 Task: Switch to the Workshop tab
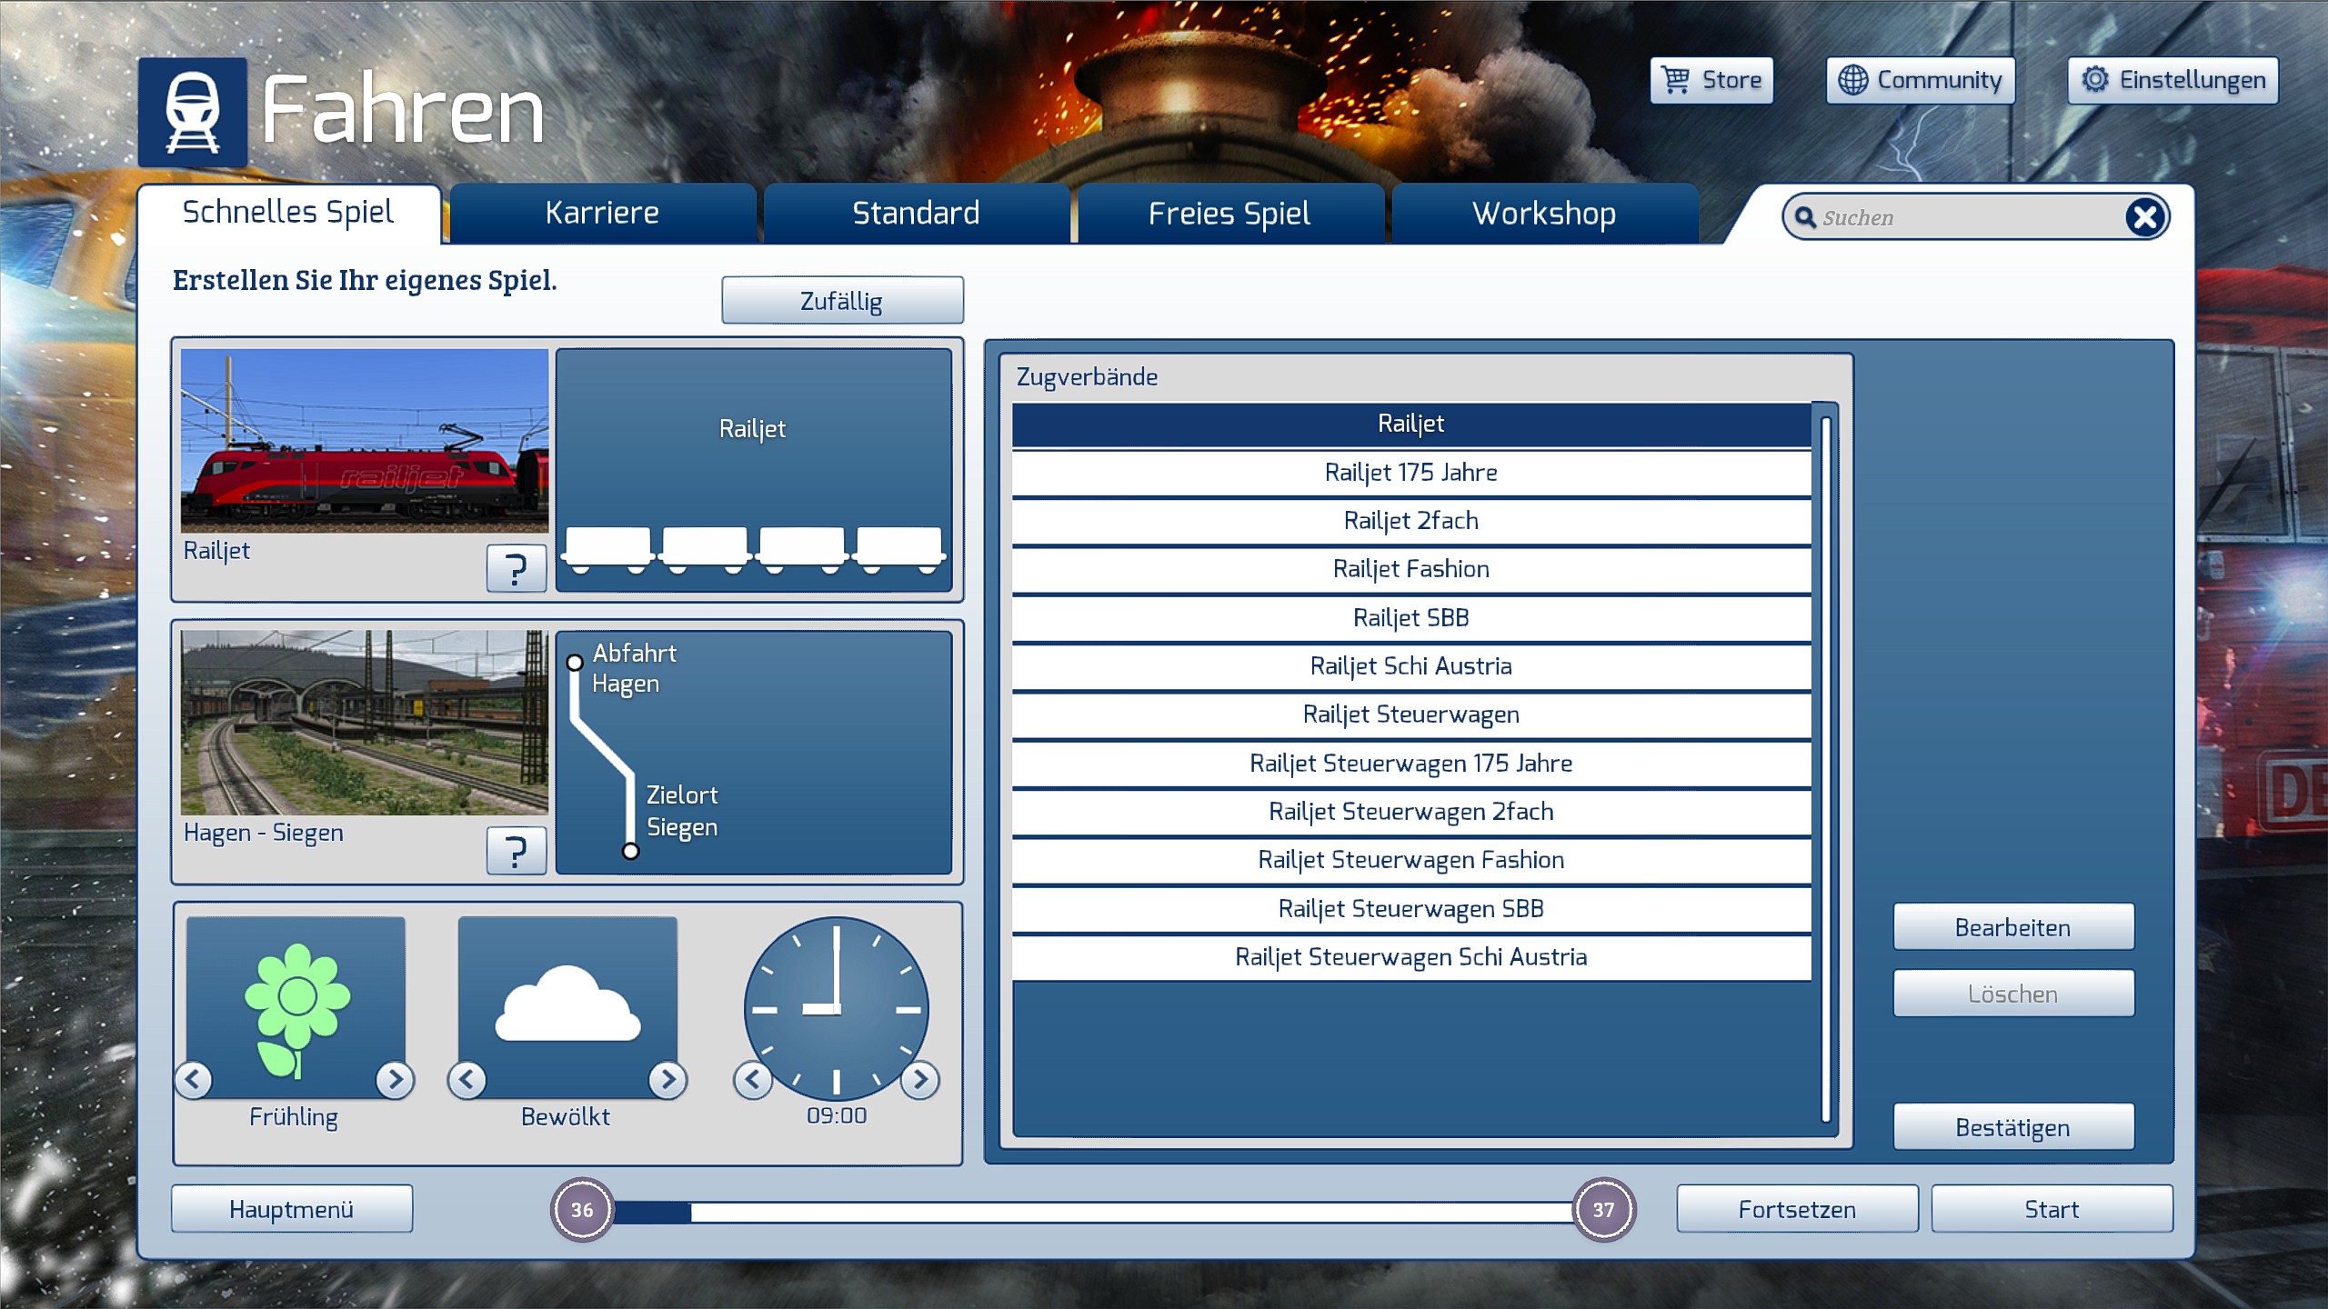[x=1544, y=214]
